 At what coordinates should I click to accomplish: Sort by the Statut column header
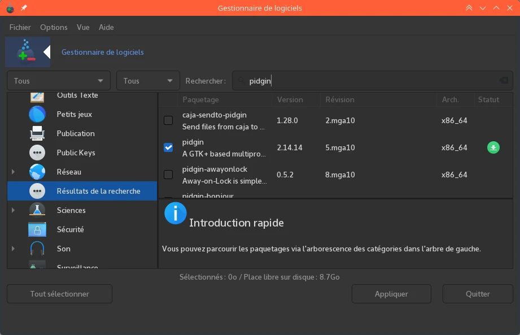[488, 99]
